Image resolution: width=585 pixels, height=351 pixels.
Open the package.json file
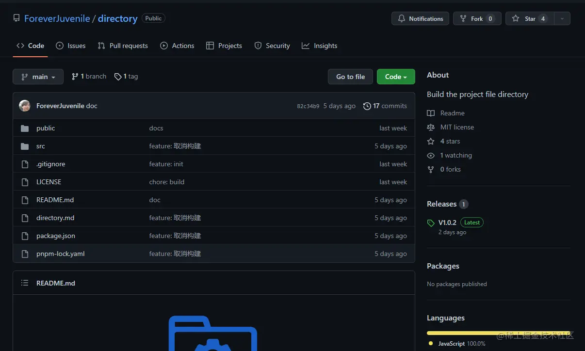coord(56,236)
